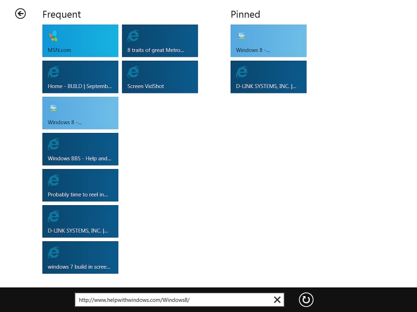Screen dimensions: 417x312
Task: Click the IE icon on Frequent D-LINK tile
Action: (54, 216)
